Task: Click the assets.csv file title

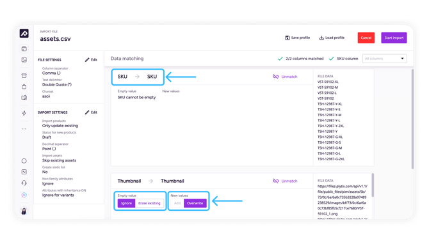Action: click(55, 39)
